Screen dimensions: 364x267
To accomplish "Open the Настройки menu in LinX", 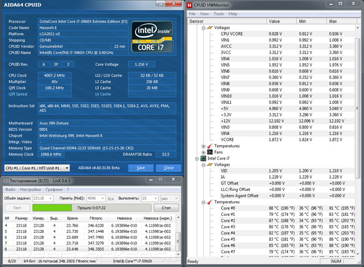I will point(30,189).
